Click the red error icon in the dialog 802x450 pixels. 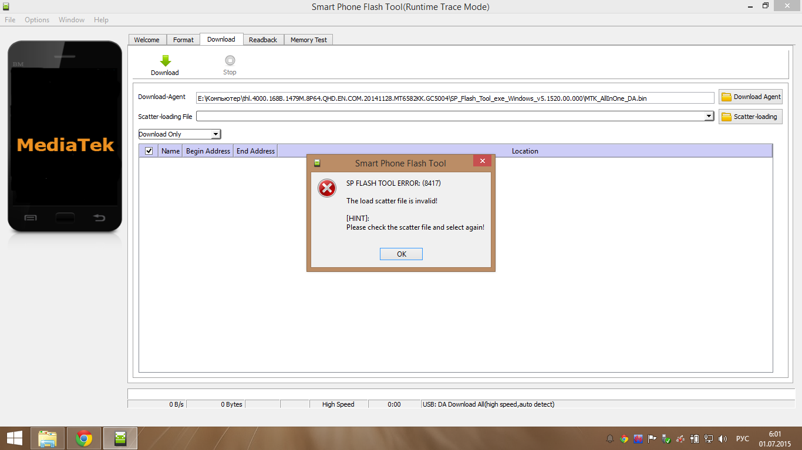click(x=327, y=188)
